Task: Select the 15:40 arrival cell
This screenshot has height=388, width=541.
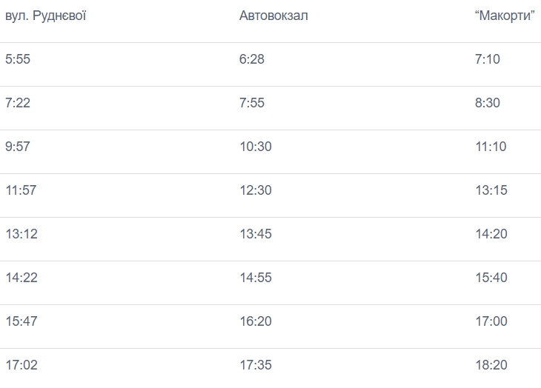Action: pyautogui.click(x=491, y=278)
